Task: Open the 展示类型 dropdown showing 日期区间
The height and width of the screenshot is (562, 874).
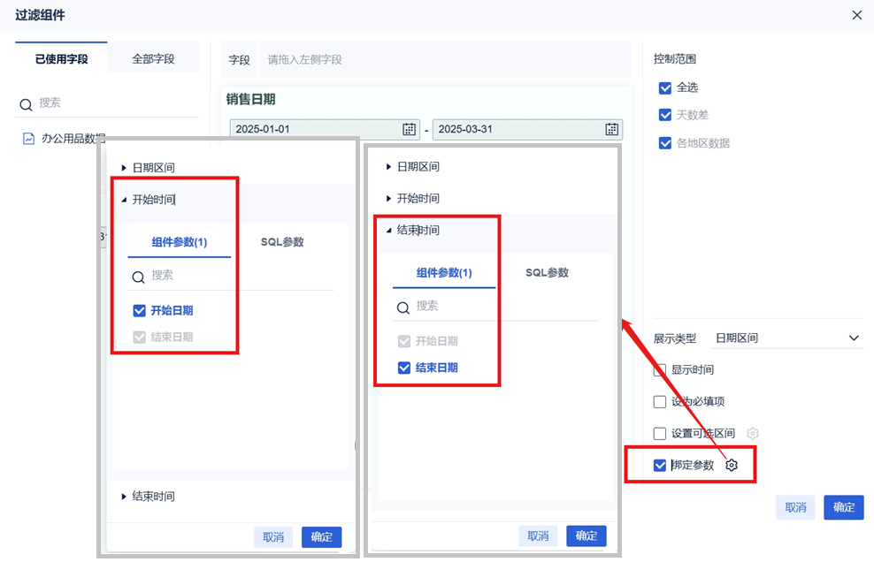Action: click(x=786, y=338)
